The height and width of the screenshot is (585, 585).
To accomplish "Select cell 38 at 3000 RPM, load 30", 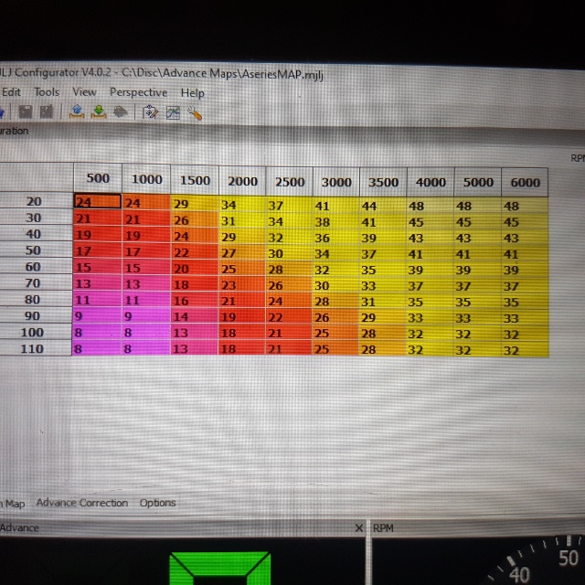I will (x=335, y=221).
